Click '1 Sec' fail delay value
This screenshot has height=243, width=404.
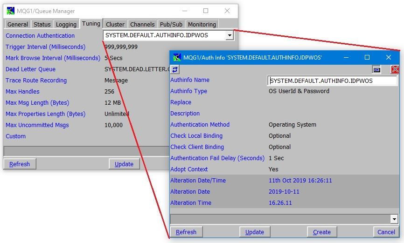tap(276, 158)
